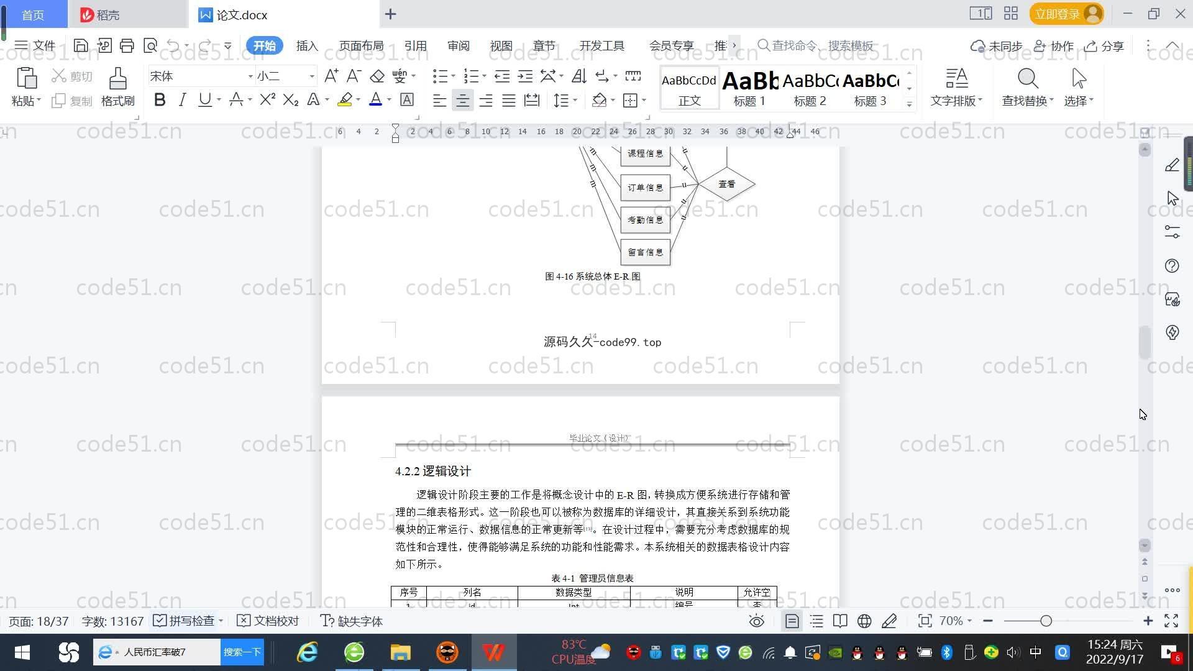Apply superscript formatting

coord(267,100)
